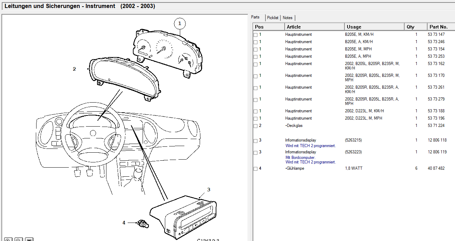
Task: Sort by the Article column header
Action: point(314,27)
